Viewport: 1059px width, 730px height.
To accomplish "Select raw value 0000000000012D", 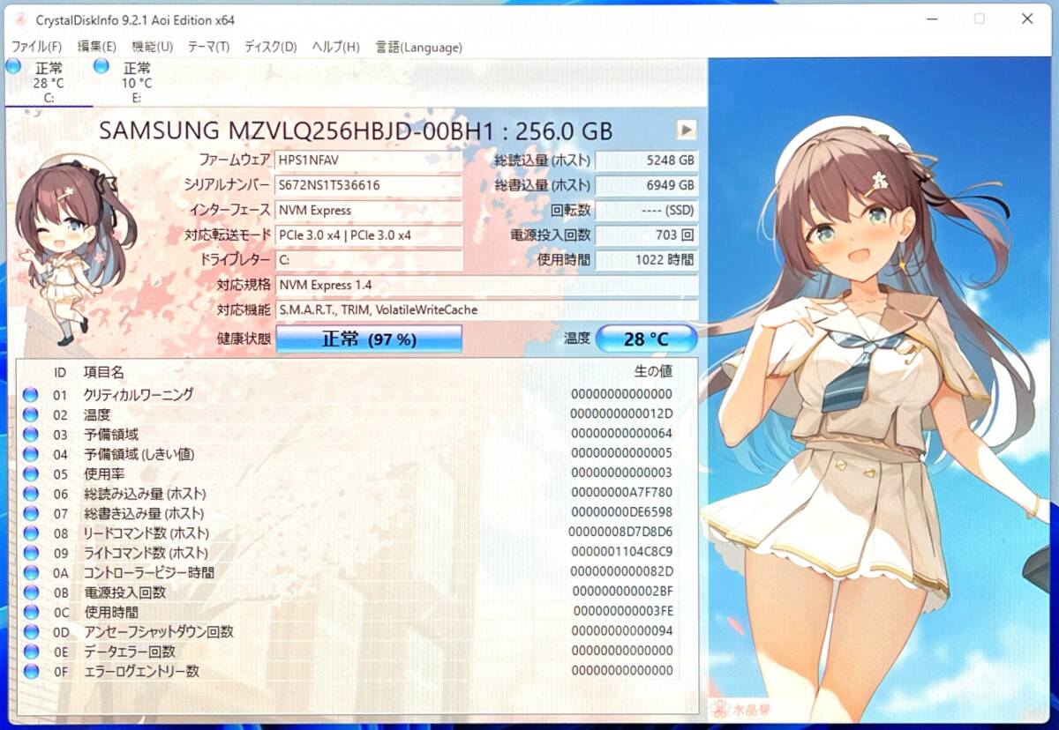I will coord(621,414).
